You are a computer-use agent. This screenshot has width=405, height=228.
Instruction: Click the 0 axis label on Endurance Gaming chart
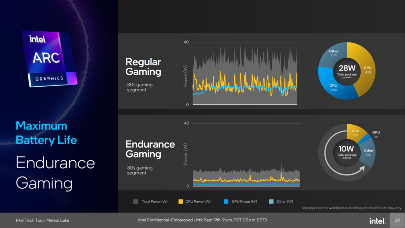click(x=187, y=186)
